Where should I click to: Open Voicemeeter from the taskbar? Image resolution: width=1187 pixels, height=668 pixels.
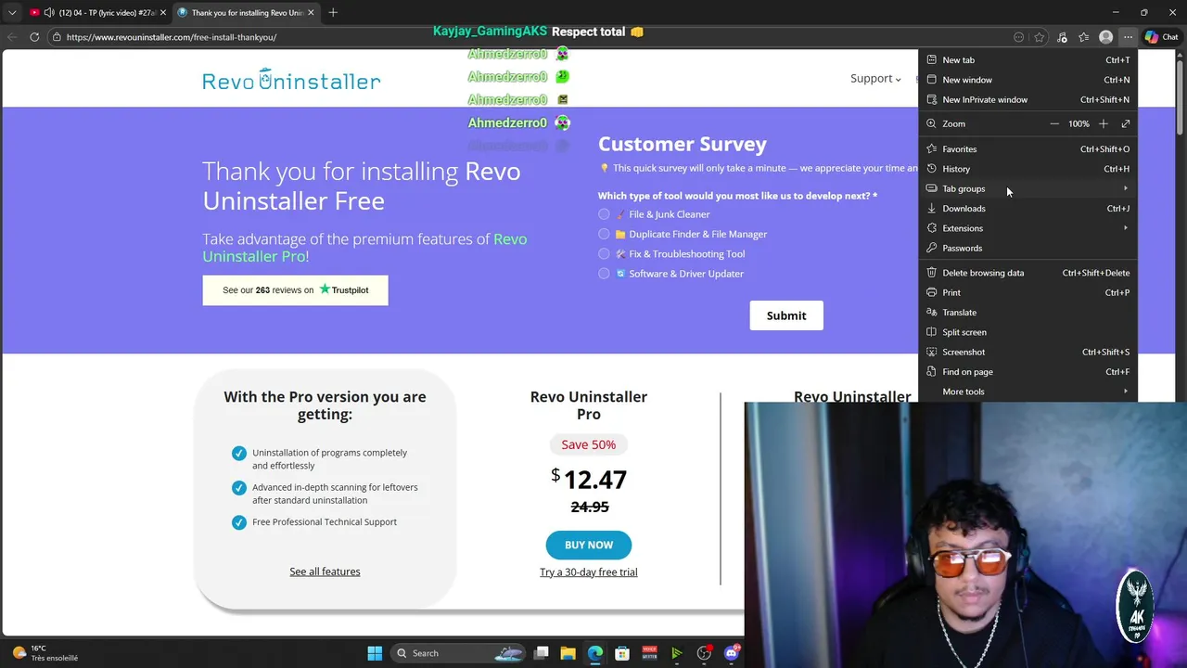tap(649, 653)
